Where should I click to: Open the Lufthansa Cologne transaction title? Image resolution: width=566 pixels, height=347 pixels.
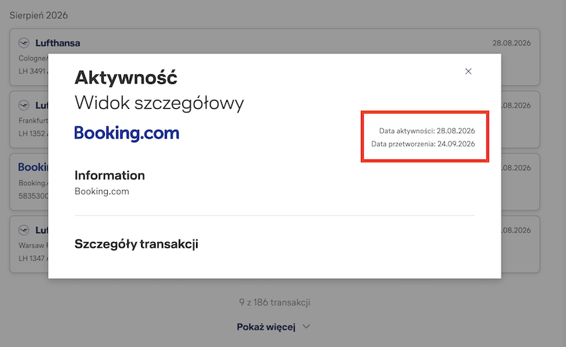pos(58,43)
